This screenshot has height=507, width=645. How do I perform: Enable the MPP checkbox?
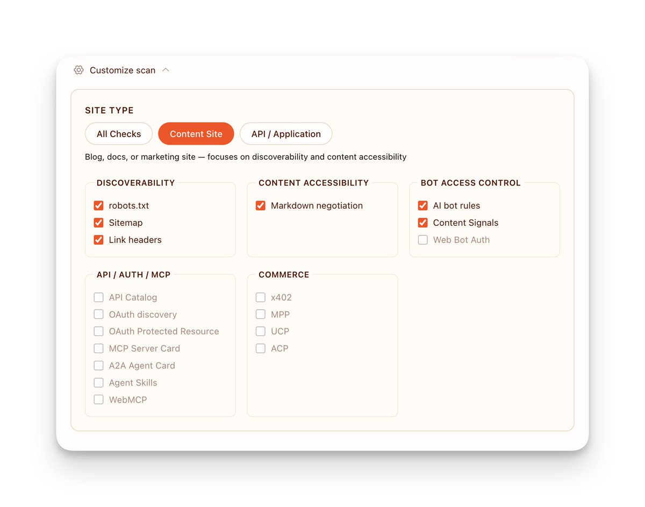click(x=261, y=315)
